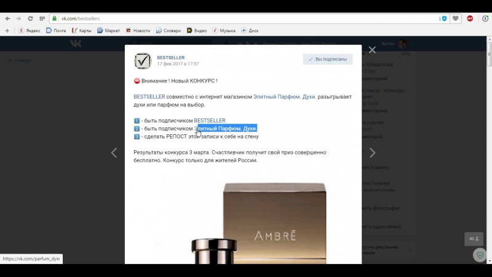Viewport: 492px width, 277px height.
Task: Open BESTSELLER link in condition 1
Action: (x=210, y=121)
